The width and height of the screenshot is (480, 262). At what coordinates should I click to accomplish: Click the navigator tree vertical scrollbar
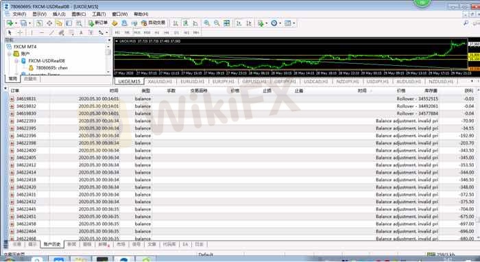[x=108, y=59]
